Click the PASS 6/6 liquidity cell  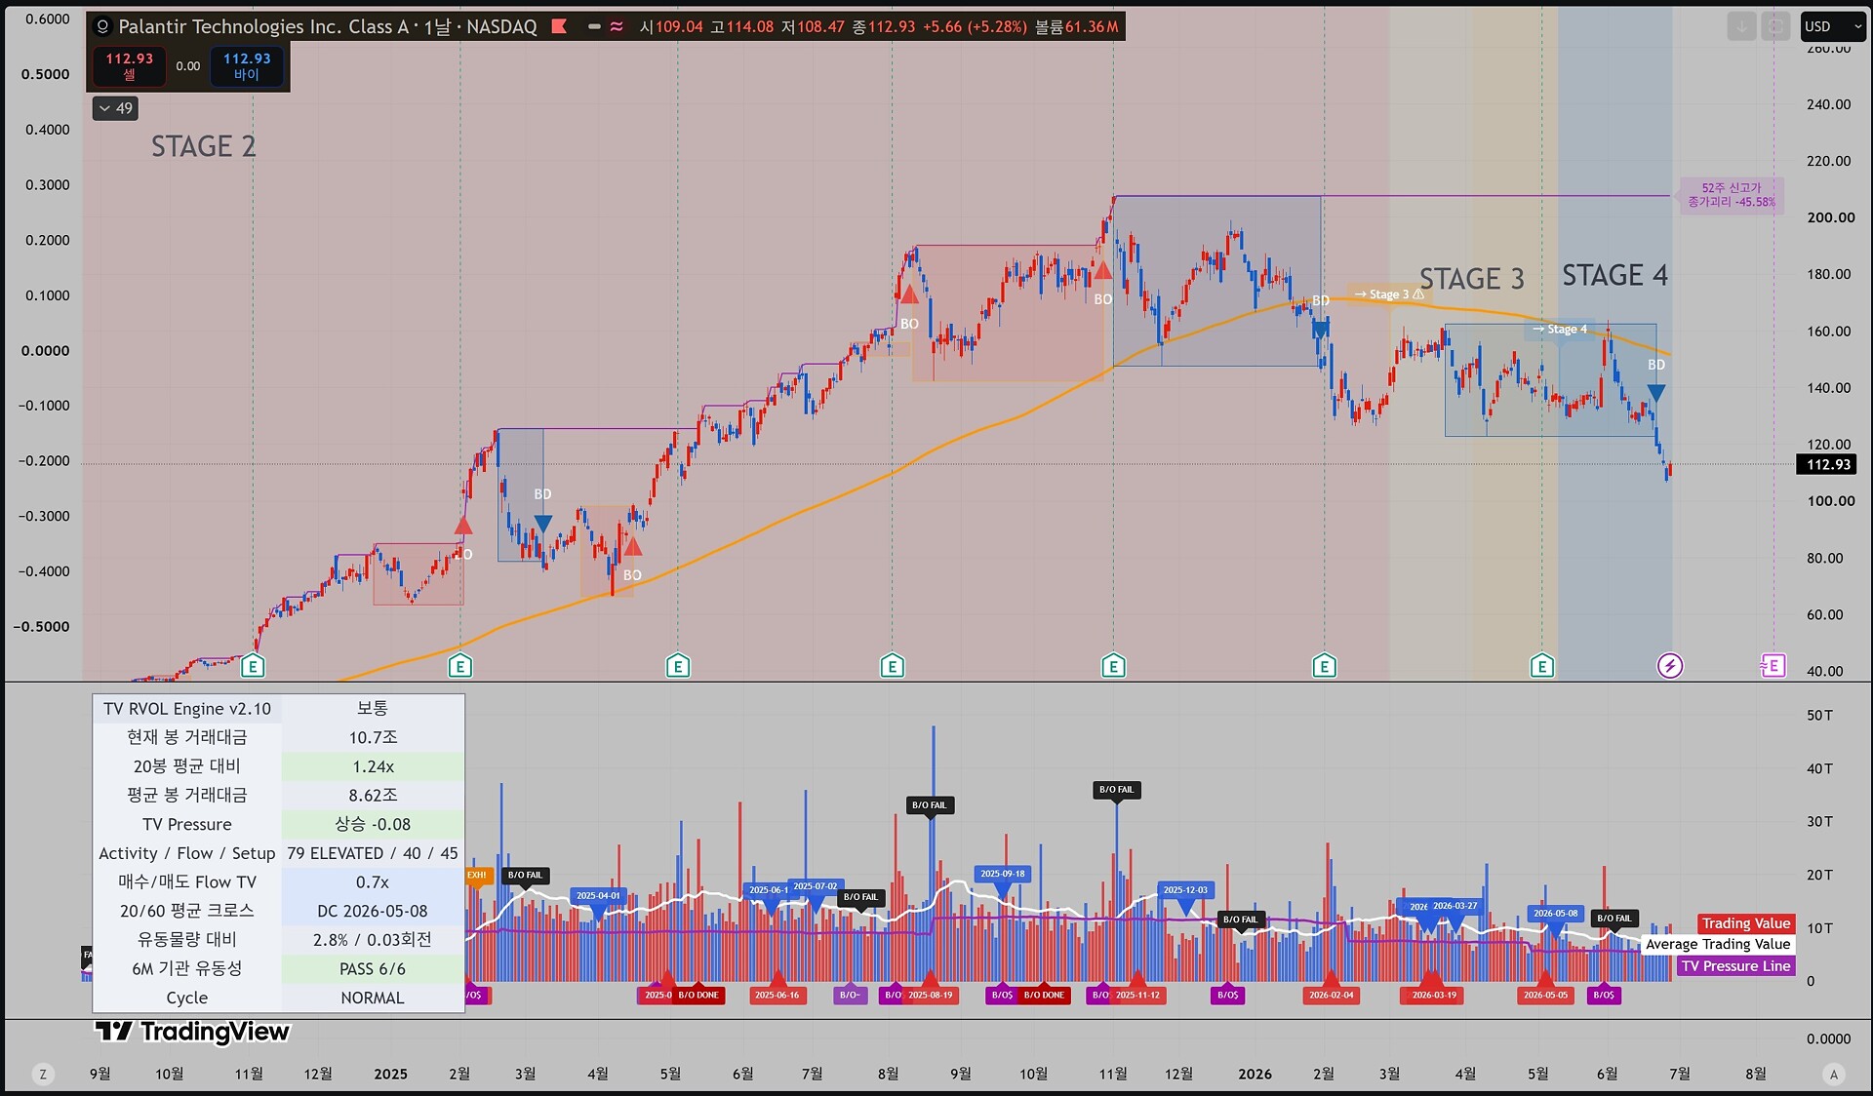[x=373, y=968]
